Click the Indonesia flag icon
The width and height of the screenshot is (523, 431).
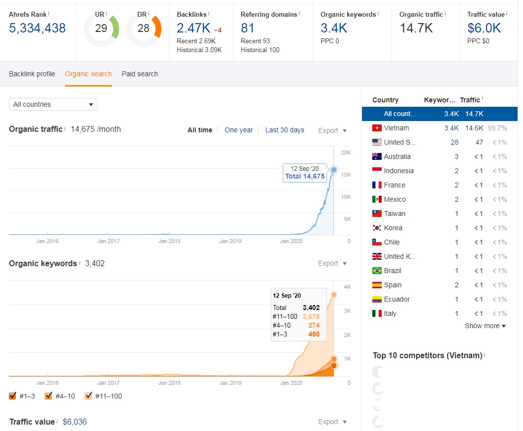tap(377, 171)
